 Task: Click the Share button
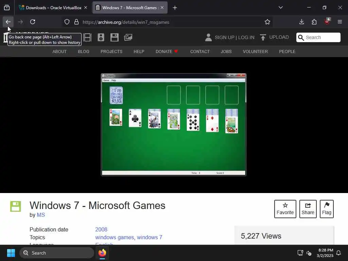pyautogui.click(x=308, y=209)
